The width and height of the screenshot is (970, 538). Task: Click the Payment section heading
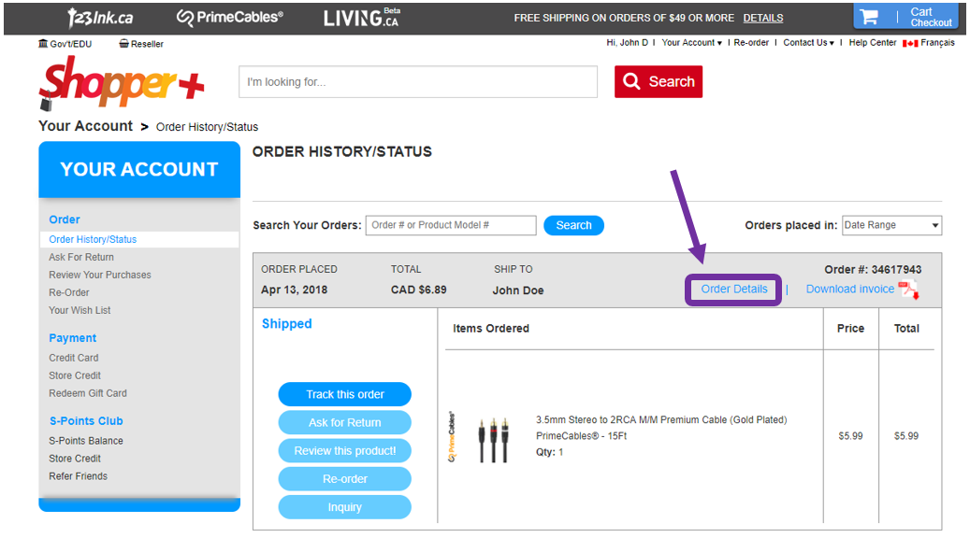(x=72, y=338)
